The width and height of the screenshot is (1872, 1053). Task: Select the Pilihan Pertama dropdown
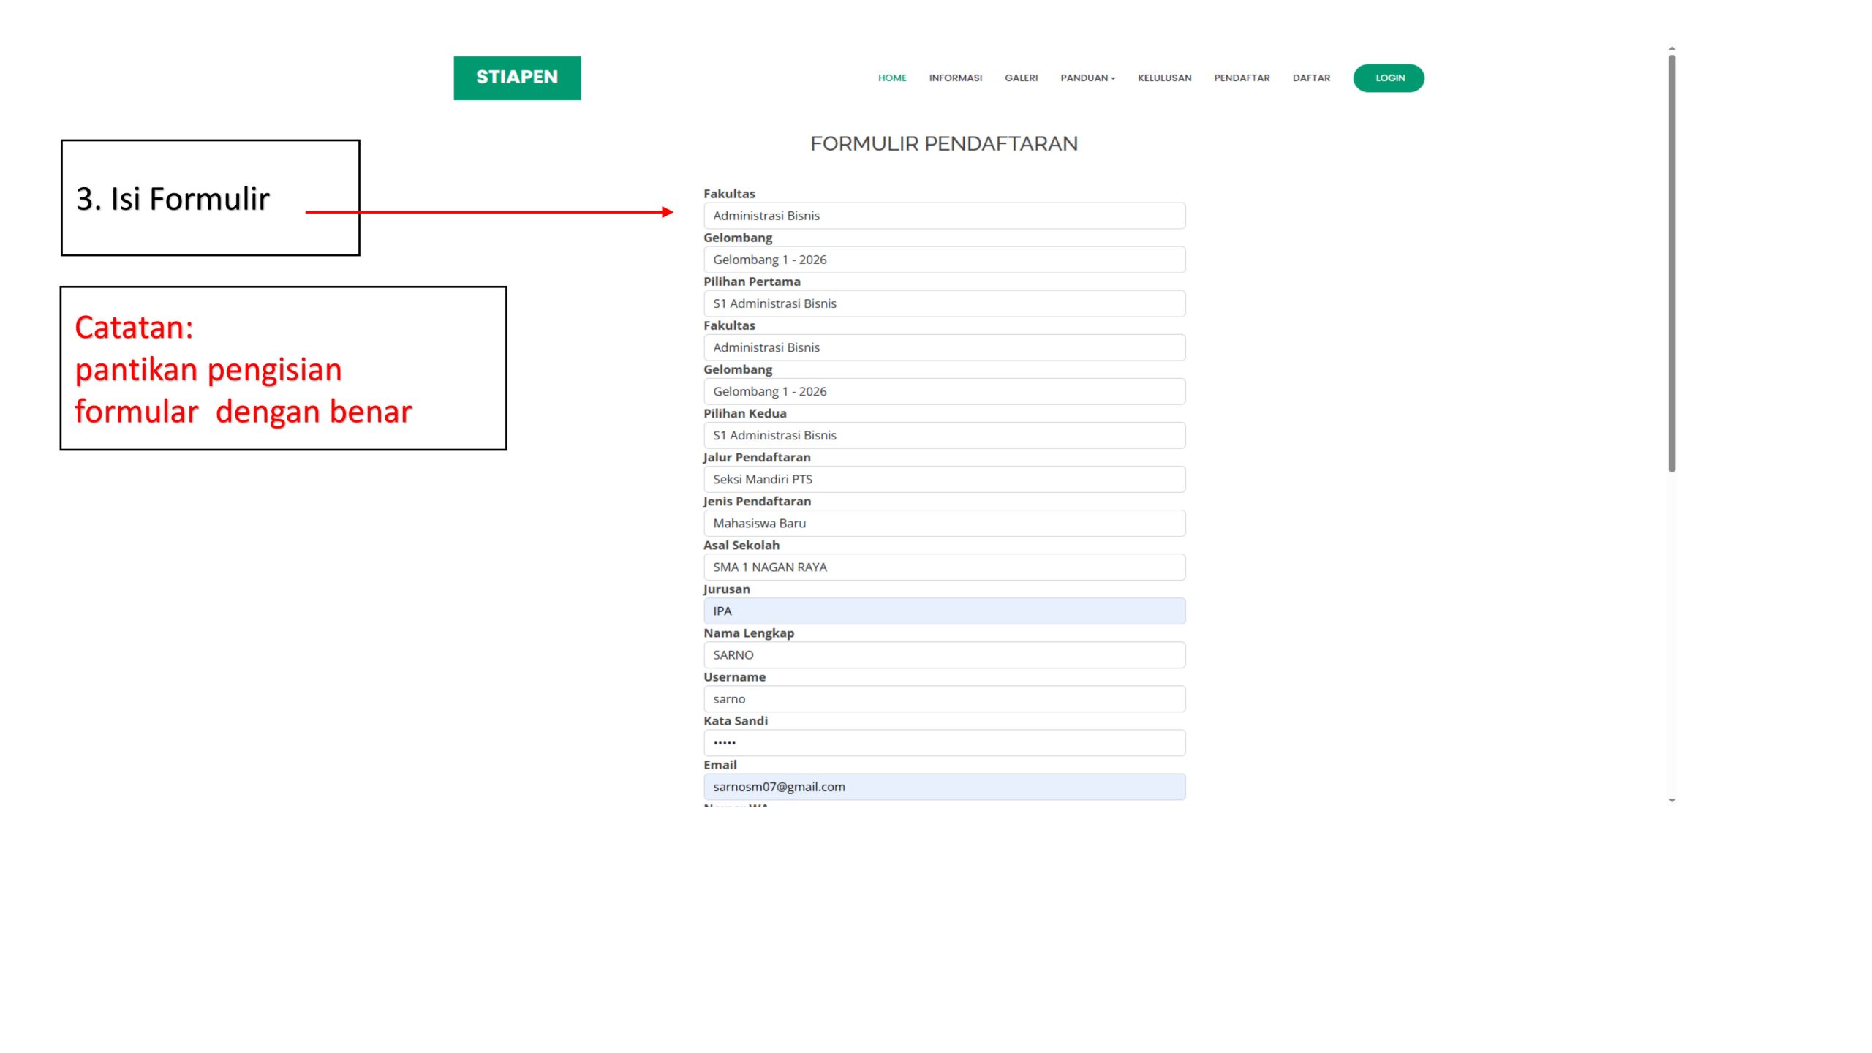pos(943,303)
